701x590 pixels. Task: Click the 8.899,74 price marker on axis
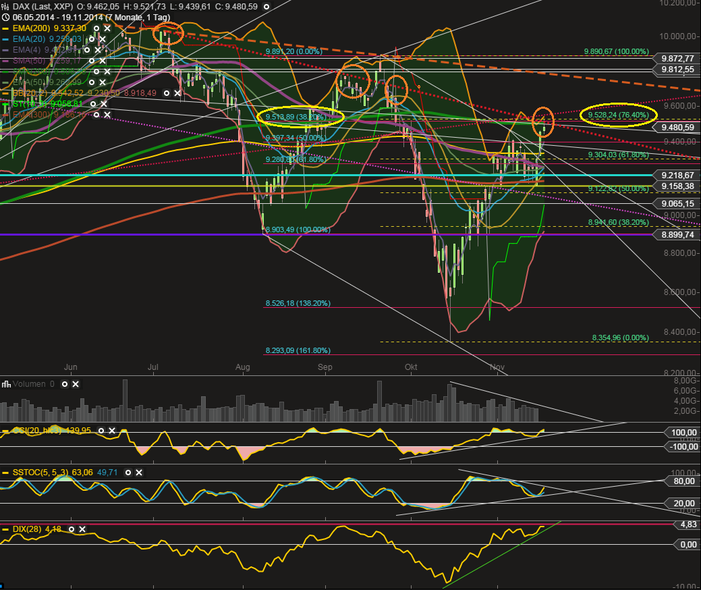click(676, 234)
